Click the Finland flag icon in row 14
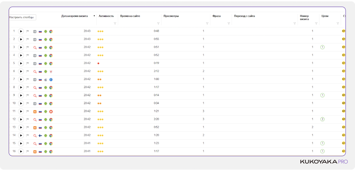The height and width of the screenshot is (171, 355). (40, 135)
